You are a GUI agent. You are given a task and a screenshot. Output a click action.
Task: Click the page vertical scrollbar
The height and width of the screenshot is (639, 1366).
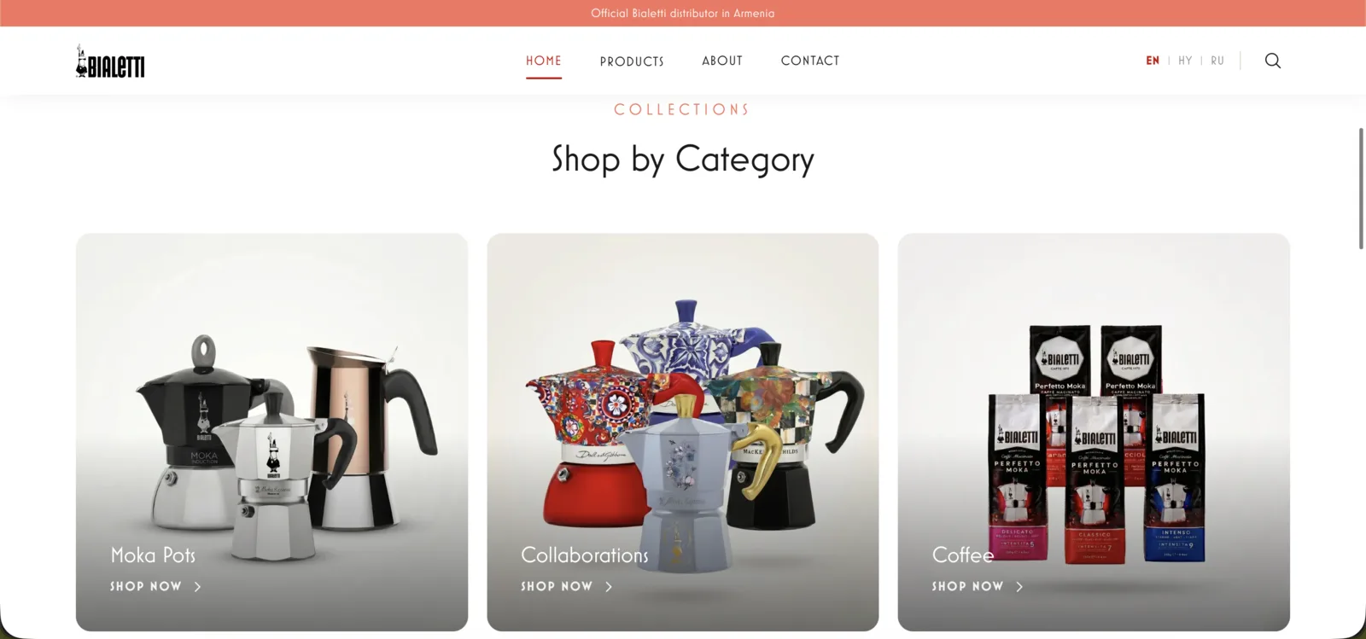1361,189
